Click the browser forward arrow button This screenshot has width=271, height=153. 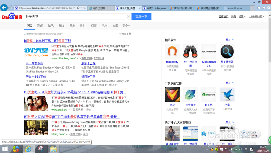tap(11, 8)
